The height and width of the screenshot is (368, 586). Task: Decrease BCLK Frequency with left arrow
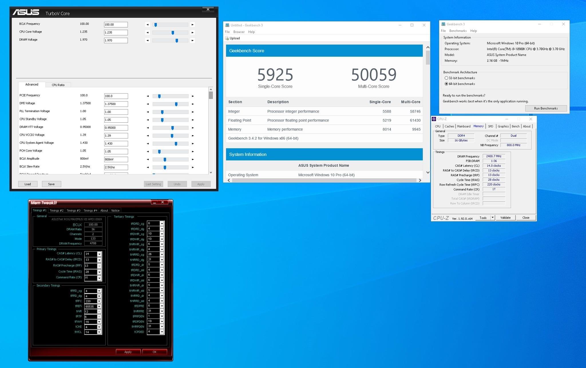click(x=148, y=25)
